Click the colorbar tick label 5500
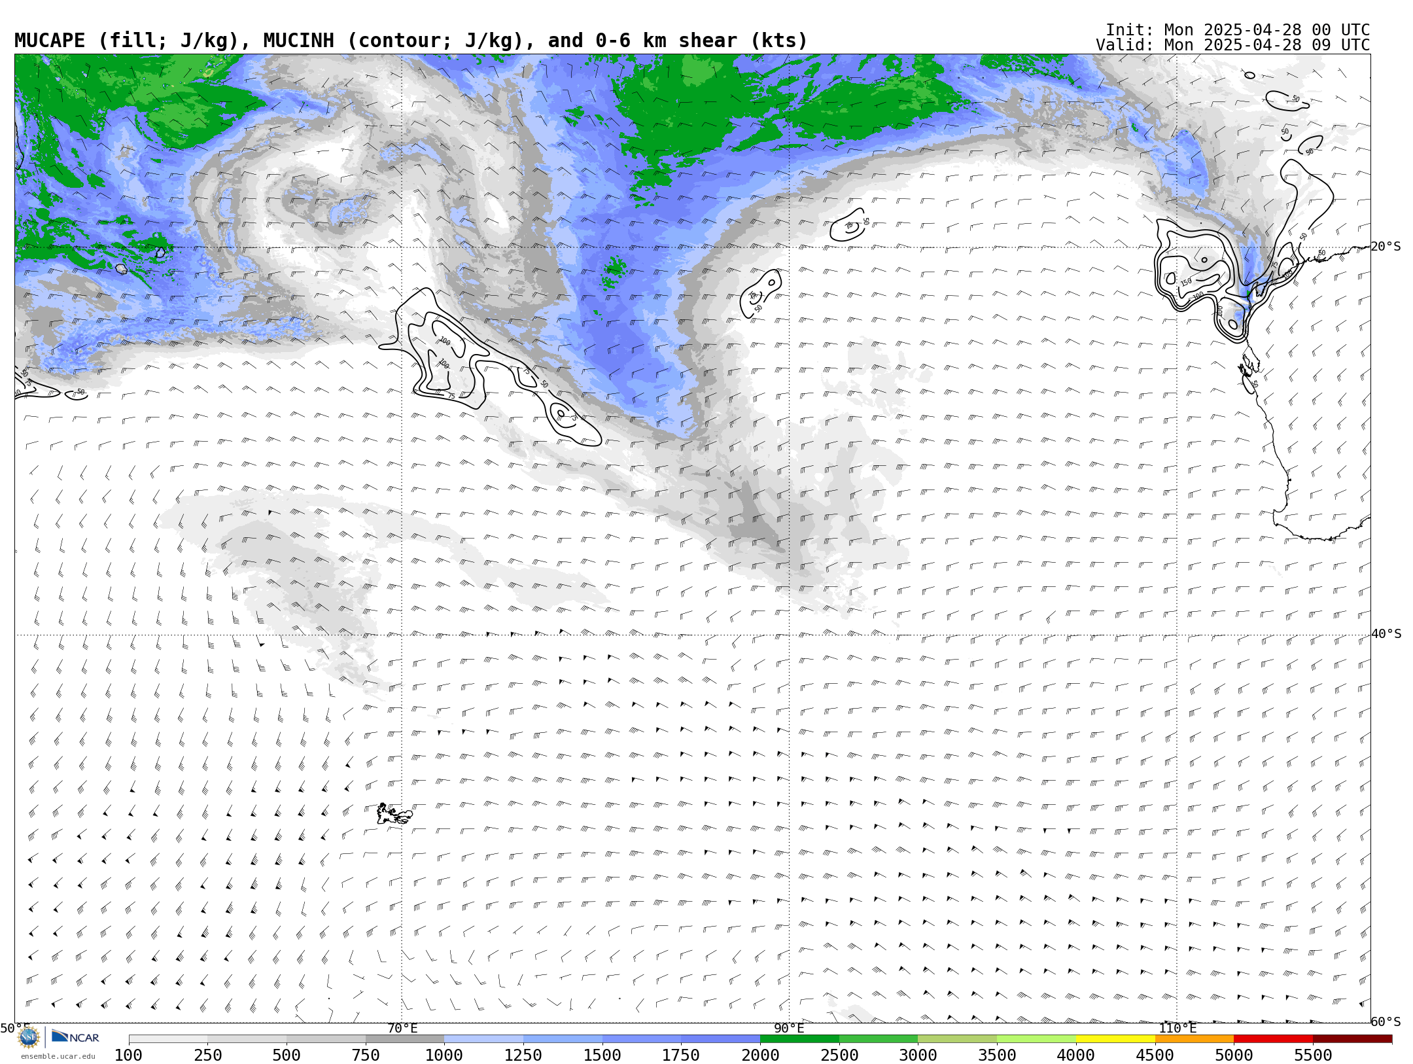The height and width of the screenshot is (1064, 1413). [x=1313, y=1055]
